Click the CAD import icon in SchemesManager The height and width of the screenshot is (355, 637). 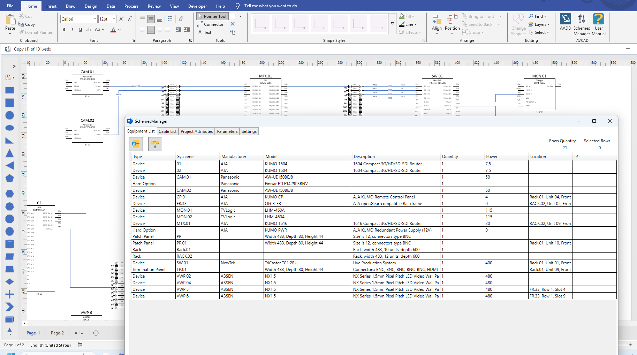155,144
